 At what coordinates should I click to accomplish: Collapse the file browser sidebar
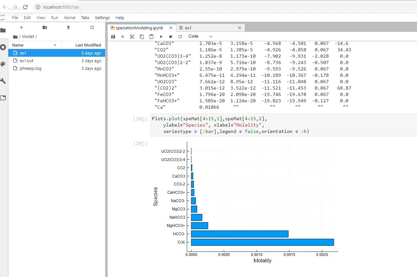[4, 31]
